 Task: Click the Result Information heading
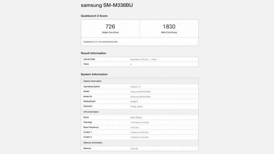93,53
